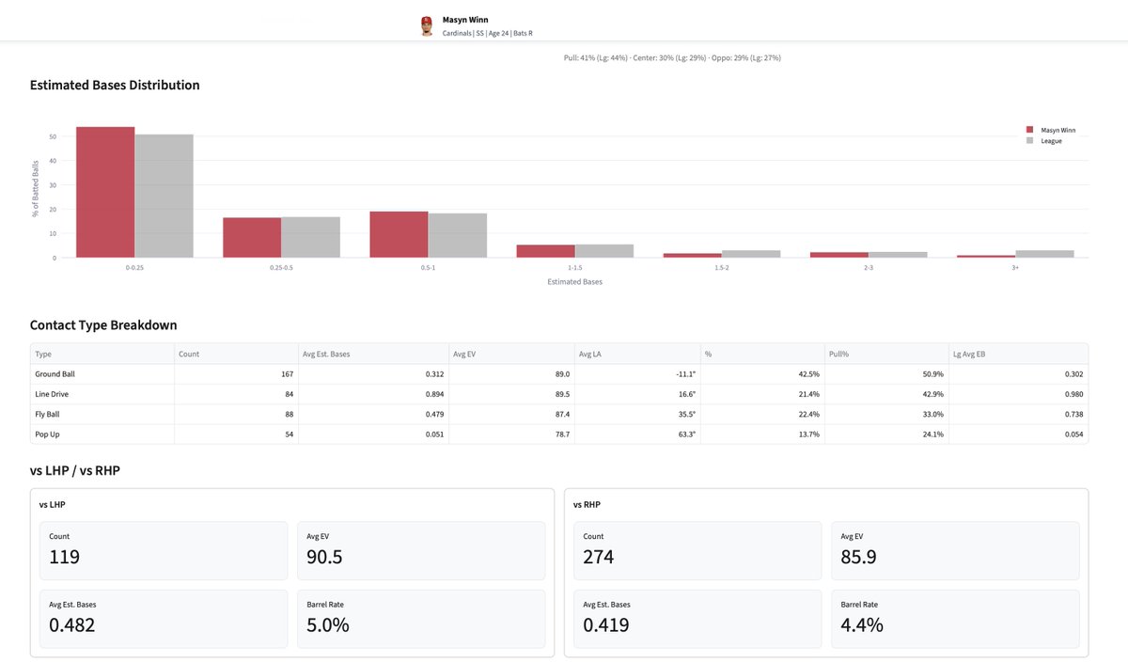Sort table by Avg EV header

[x=510, y=355]
